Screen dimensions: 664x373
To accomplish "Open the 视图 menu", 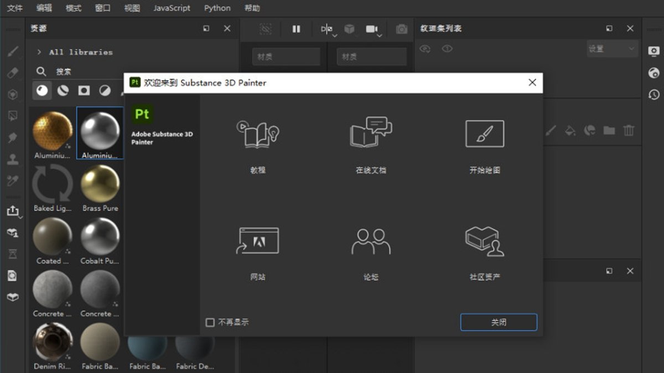I will [x=132, y=8].
